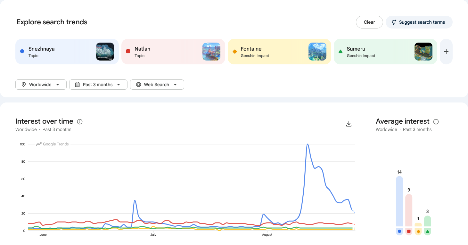The width and height of the screenshot is (468, 245).
Task: Click the orange diamond marker under average bars
Action: pos(418,231)
